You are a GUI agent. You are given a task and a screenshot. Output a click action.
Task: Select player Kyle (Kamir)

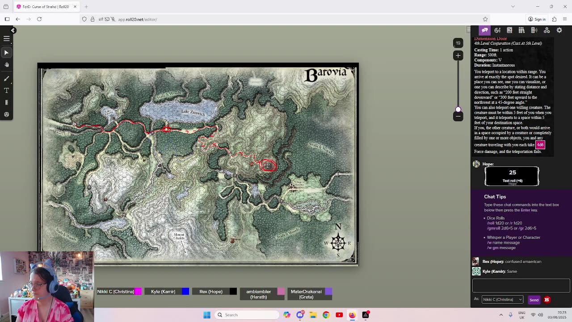click(163, 292)
